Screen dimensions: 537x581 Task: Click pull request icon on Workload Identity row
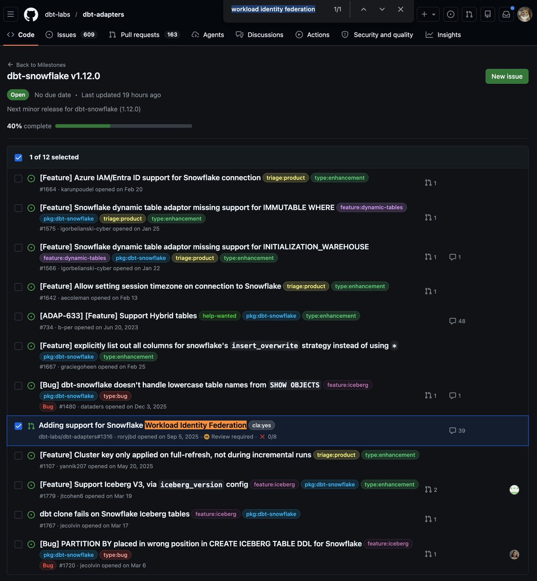coord(31,426)
